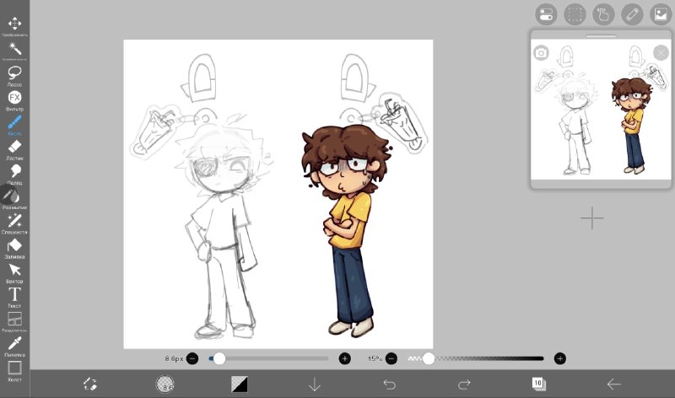
Task: Toggle the stabilizer switch icon
Action: click(x=546, y=14)
